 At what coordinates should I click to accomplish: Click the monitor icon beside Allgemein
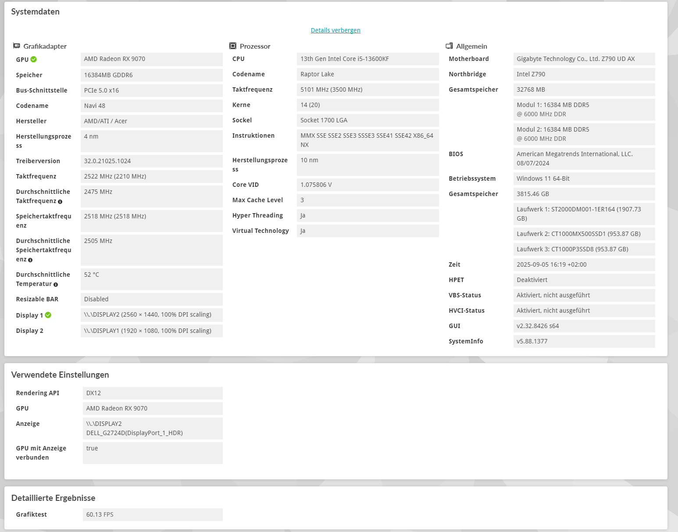click(x=449, y=46)
